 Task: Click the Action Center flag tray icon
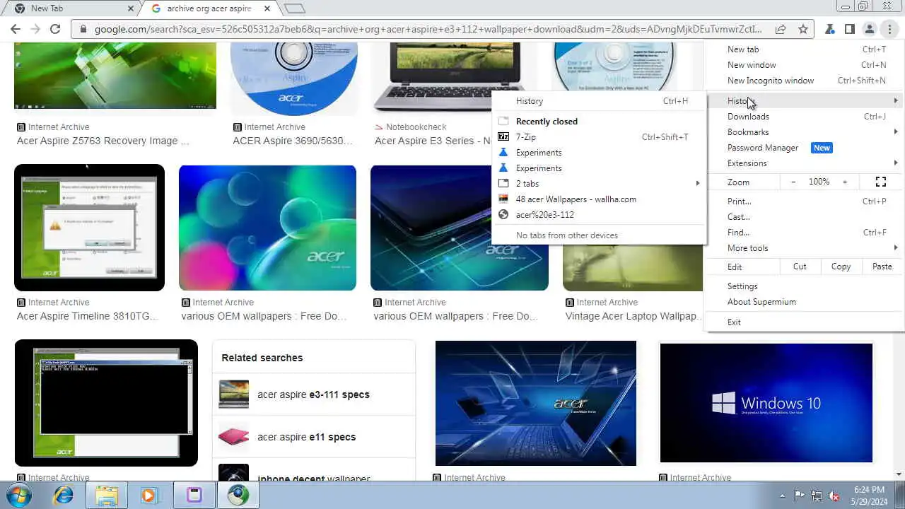799,496
